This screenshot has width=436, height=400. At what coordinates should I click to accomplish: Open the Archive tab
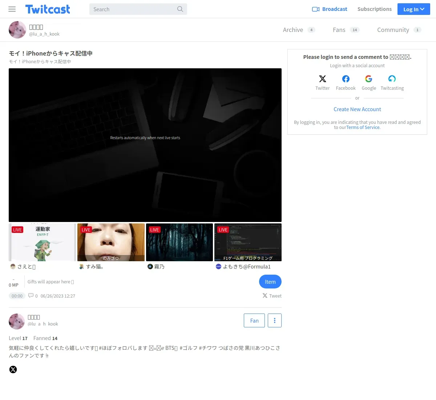point(299,30)
